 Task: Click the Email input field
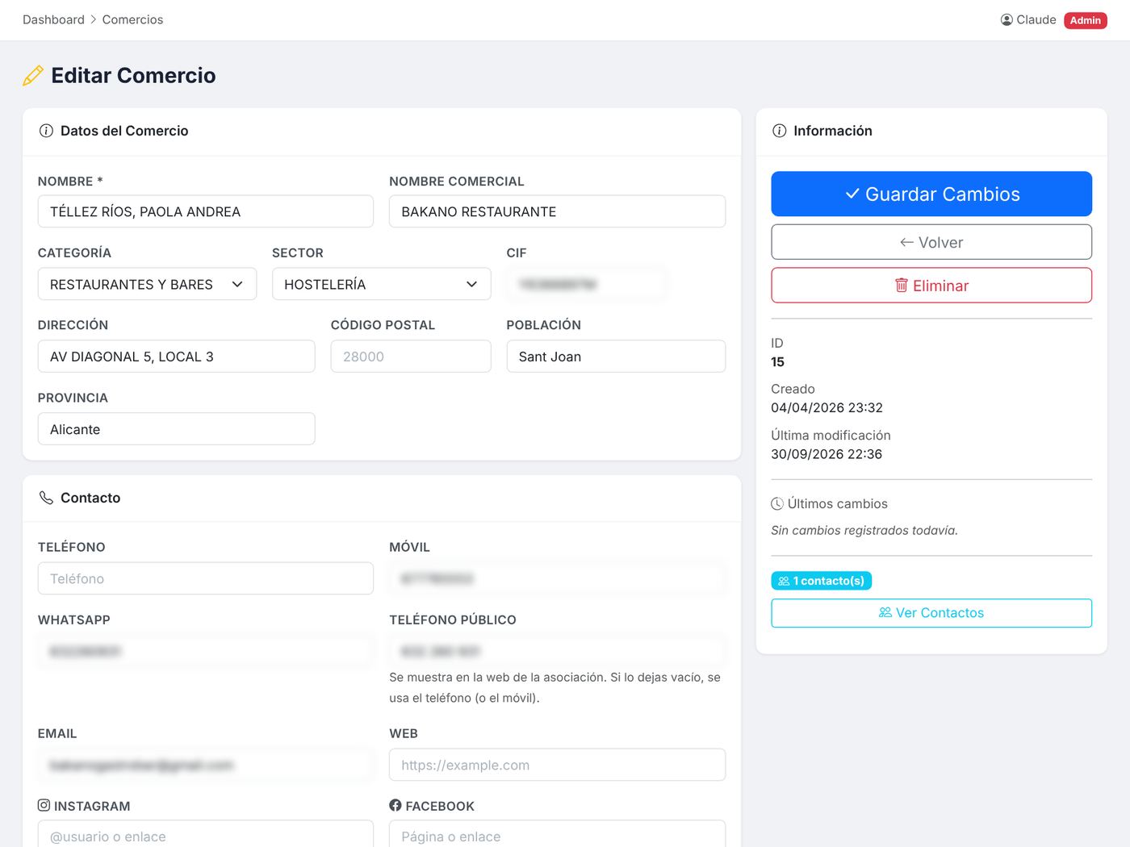tap(205, 765)
